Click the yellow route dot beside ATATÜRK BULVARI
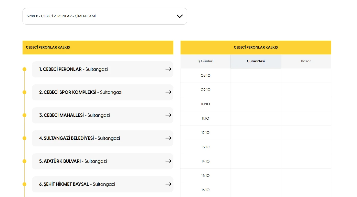The image size is (357, 197). click(x=24, y=161)
